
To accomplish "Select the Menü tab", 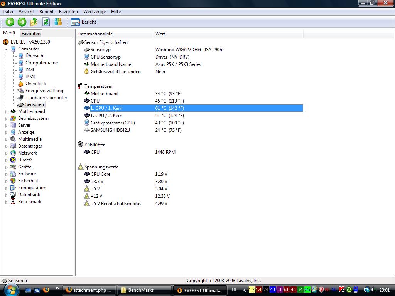I will [x=9, y=33].
